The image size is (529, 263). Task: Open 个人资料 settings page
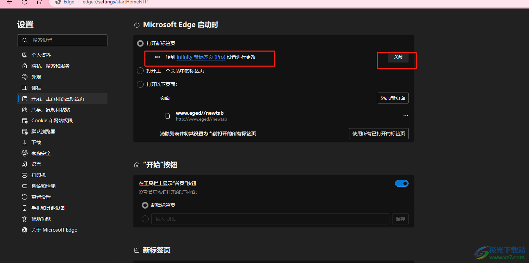click(62, 55)
